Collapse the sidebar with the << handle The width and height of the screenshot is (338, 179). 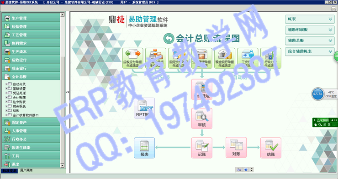(x=68, y=92)
